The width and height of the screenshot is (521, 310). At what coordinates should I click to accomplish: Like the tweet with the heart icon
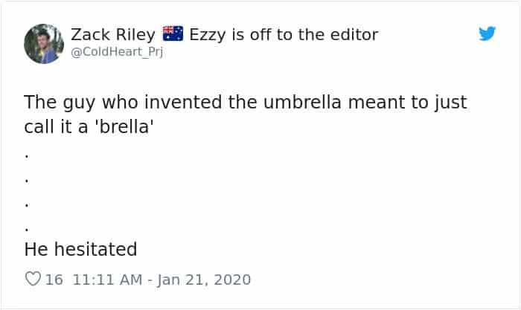click(33, 280)
